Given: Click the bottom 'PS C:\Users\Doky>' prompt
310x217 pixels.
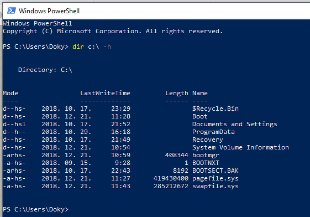Looking at the screenshot, I should pyautogui.click(x=35, y=209).
